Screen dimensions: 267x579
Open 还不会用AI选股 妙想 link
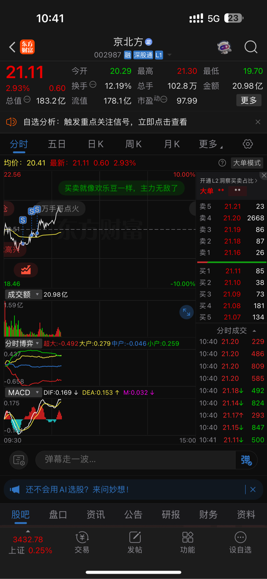pyautogui.click(x=77, y=490)
